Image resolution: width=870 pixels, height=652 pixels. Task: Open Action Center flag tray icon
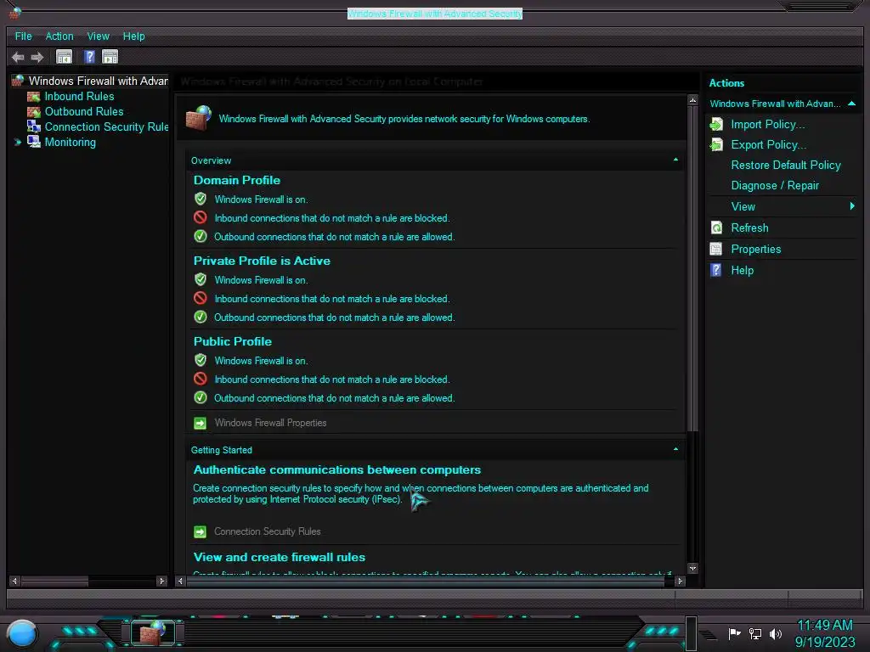coord(734,633)
